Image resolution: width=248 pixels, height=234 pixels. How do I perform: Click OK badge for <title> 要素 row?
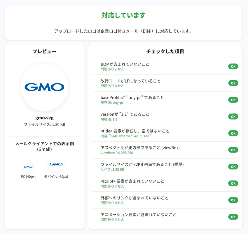coord(233,133)
